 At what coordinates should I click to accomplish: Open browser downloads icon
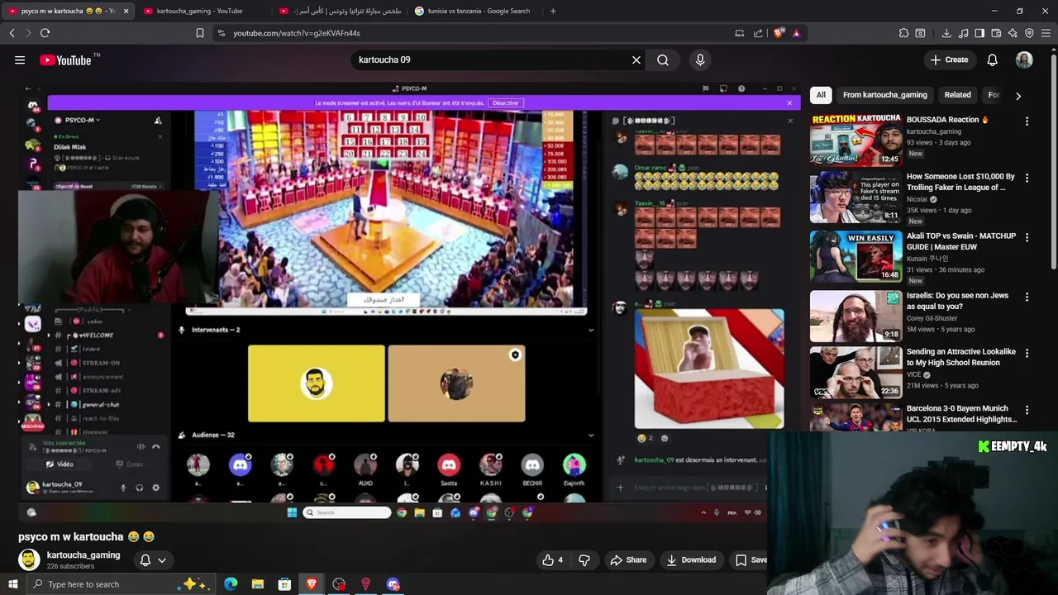pyautogui.click(x=946, y=33)
